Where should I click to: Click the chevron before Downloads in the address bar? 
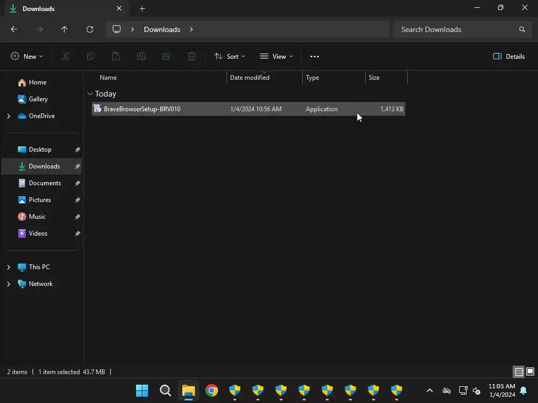132,29
